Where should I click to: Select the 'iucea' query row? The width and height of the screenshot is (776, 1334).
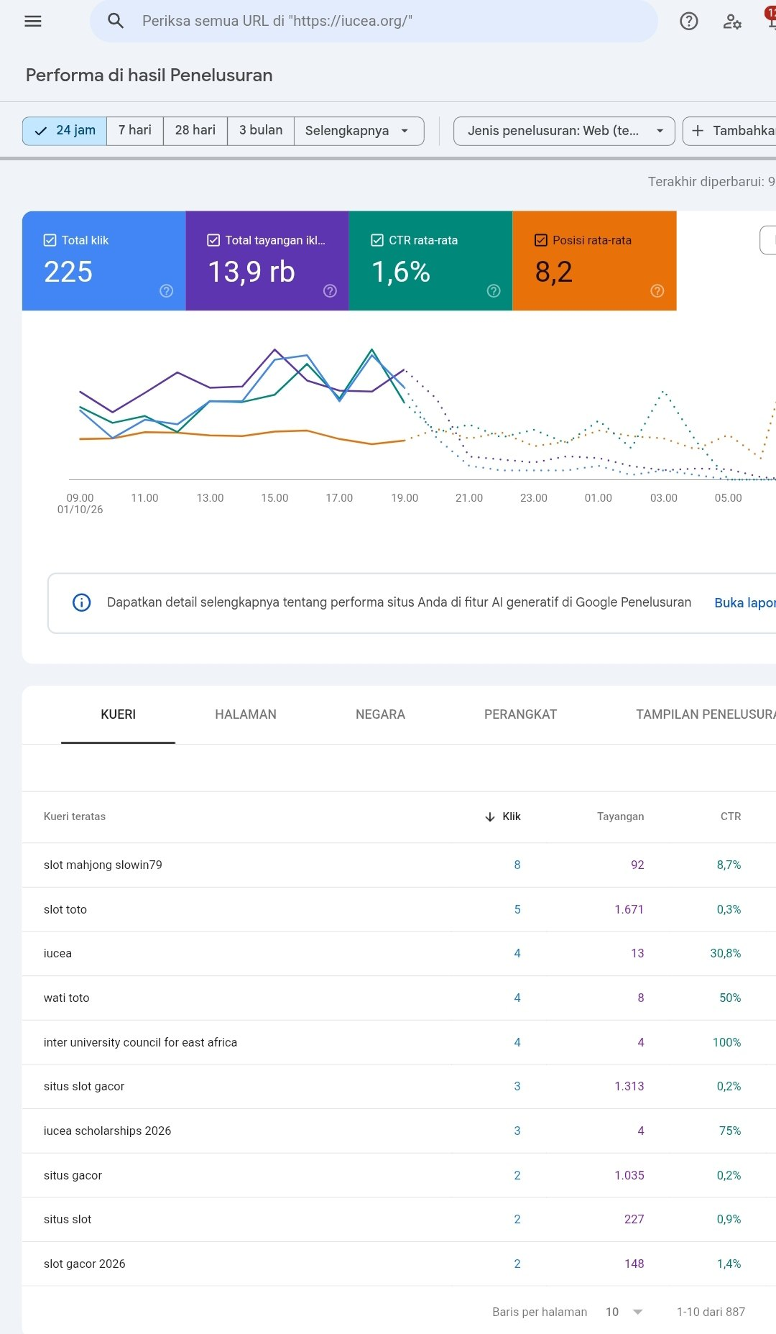click(x=399, y=954)
